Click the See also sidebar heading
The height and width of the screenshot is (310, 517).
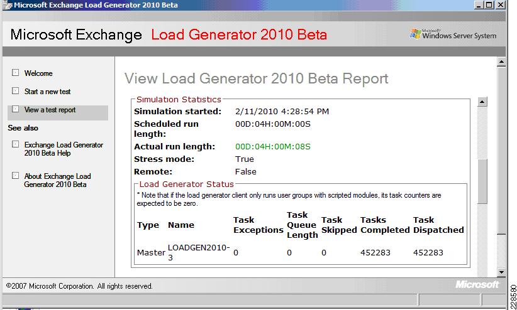23,128
